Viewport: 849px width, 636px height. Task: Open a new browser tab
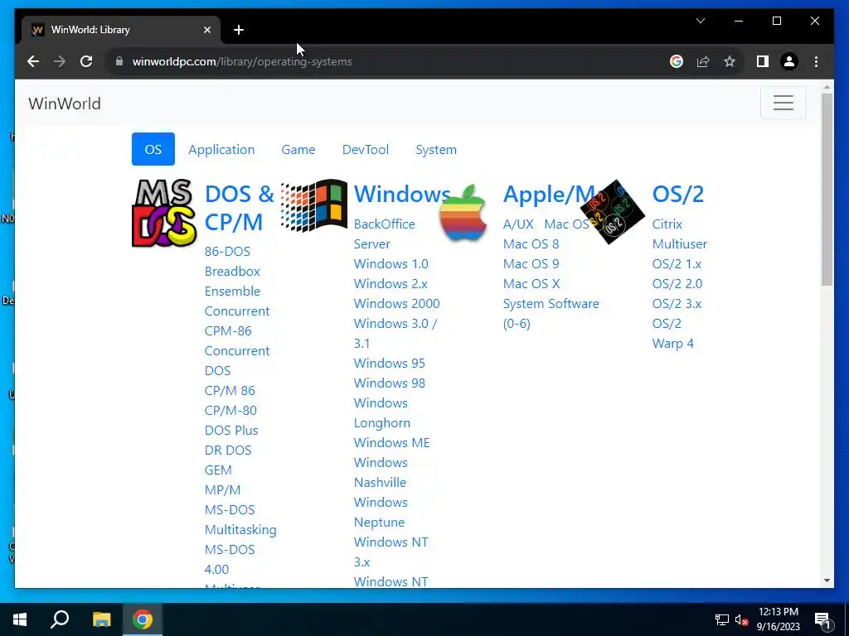click(x=239, y=30)
